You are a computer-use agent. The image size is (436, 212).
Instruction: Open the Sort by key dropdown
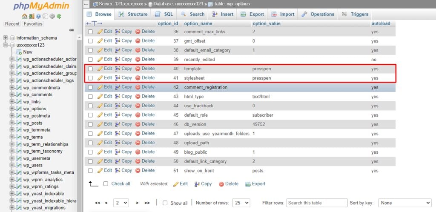[404, 203]
